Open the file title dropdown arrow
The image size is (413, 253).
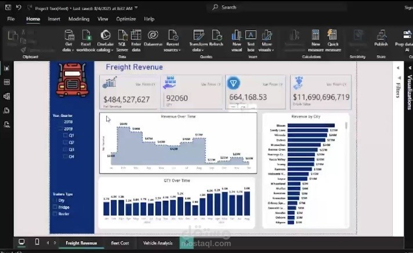(136, 8)
